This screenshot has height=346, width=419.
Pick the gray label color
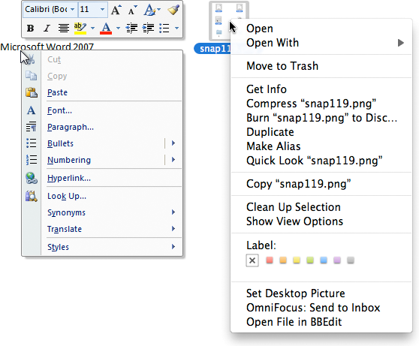pyautogui.click(x=351, y=260)
